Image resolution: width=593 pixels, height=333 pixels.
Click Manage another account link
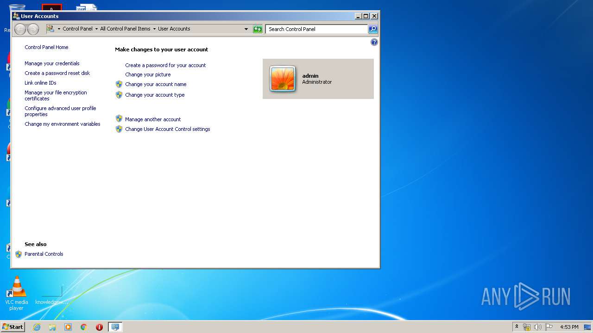click(x=153, y=119)
